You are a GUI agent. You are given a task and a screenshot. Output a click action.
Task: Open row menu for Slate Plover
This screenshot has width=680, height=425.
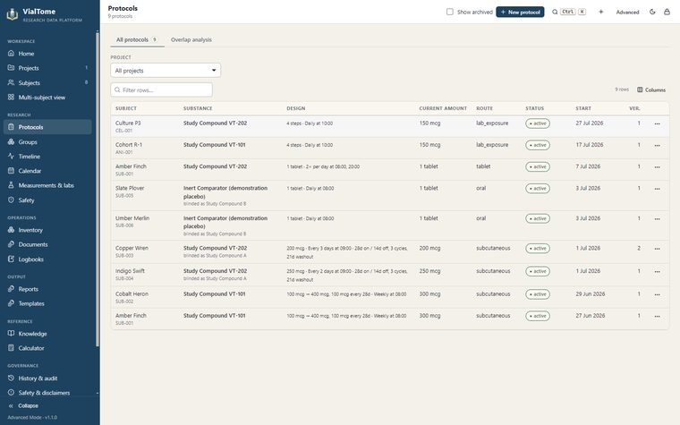pyautogui.click(x=657, y=189)
